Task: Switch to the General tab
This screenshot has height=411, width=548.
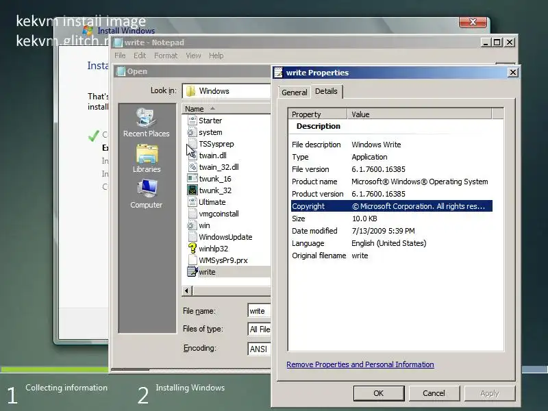Action: click(295, 92)
